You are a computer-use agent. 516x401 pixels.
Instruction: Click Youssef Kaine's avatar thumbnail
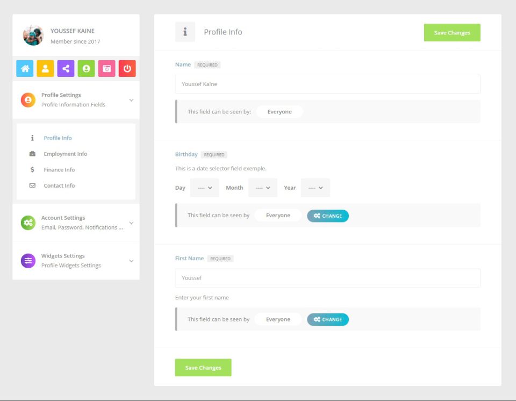[33, 35]
